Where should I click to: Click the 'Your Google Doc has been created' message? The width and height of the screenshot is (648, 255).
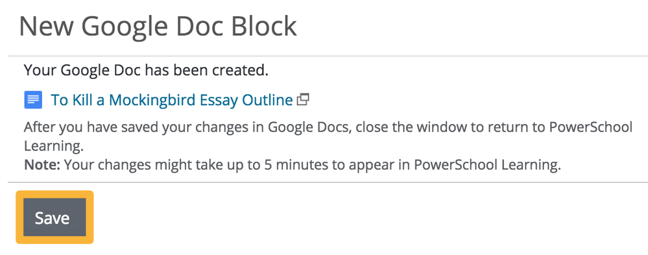[147, 70]
